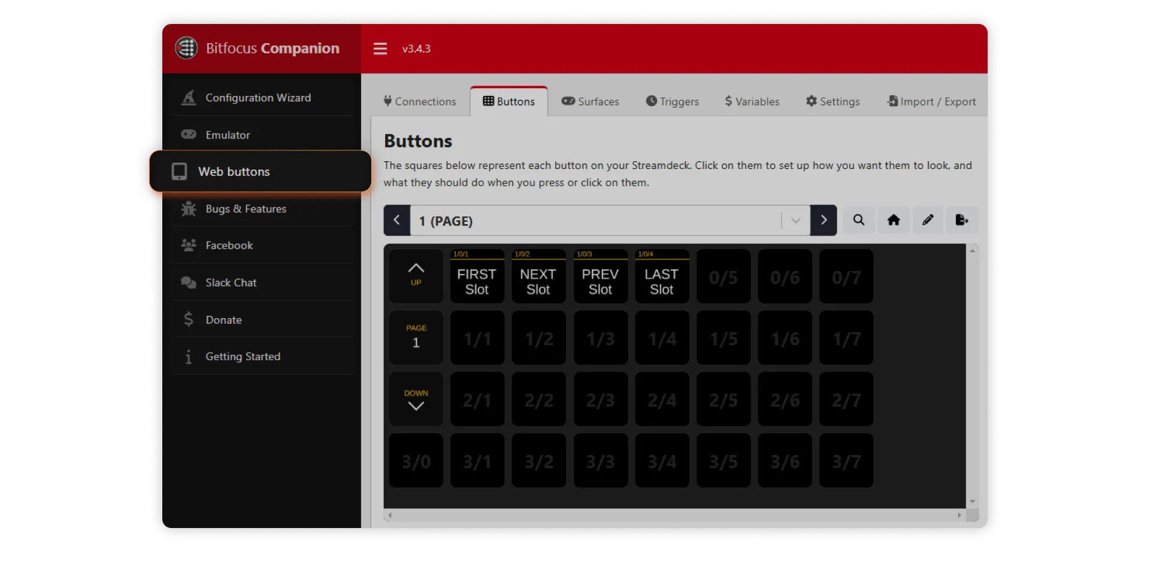Switch to the Variables tab
The height and width of the screenshot is (561, 1150).
(752, 101)
